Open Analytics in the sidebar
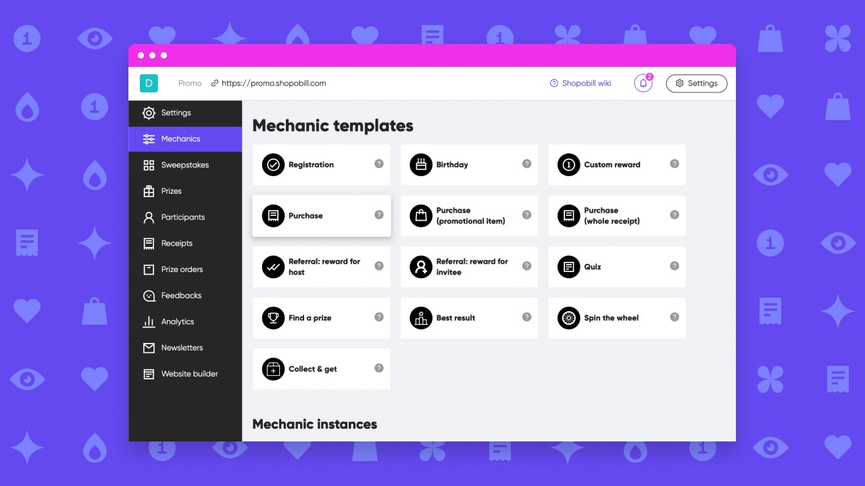This screenshot has width=865, height=486. click(x=185, y=322)
